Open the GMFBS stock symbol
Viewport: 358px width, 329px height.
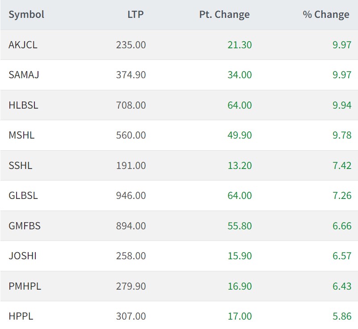(x=25, y=226)
